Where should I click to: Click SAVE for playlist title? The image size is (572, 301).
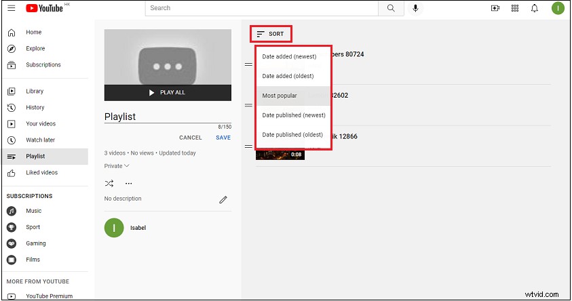point(223,138)
